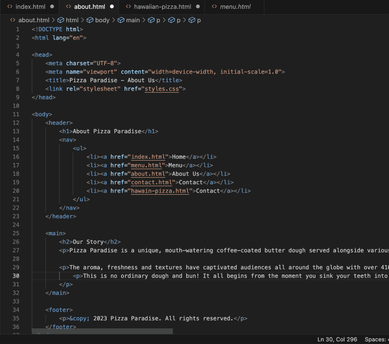Click about.html file icon in breadcrumb
This screenshot has height=344, width=389.
coord(12,20)
